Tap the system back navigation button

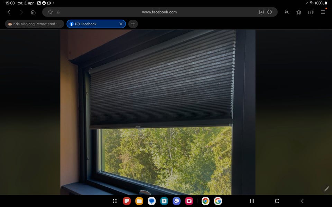tap(302, 201)
